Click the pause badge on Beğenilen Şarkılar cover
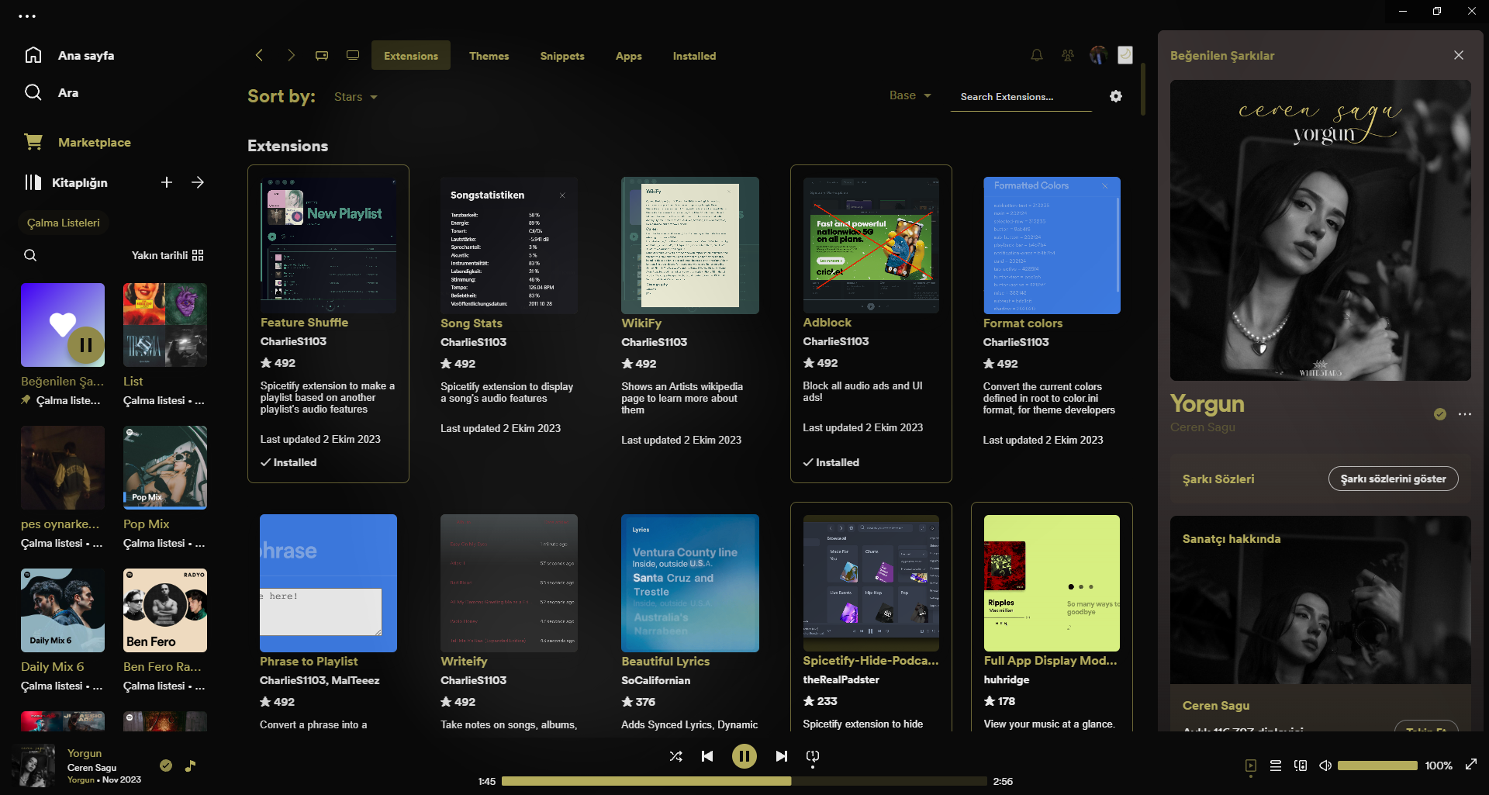1489x795 pixels. (86, 345)
